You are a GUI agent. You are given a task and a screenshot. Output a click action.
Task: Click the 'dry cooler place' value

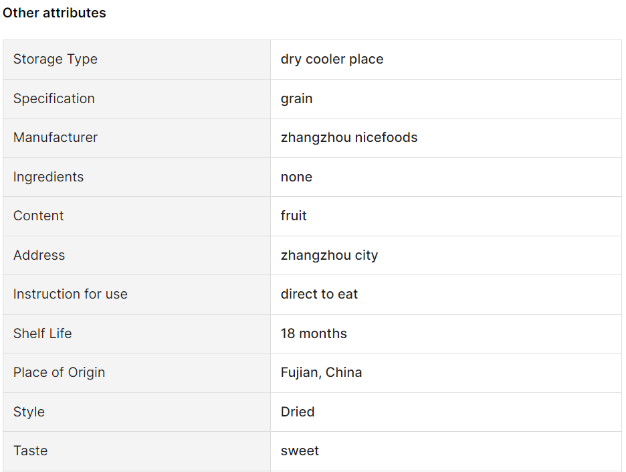pos(332,59)
